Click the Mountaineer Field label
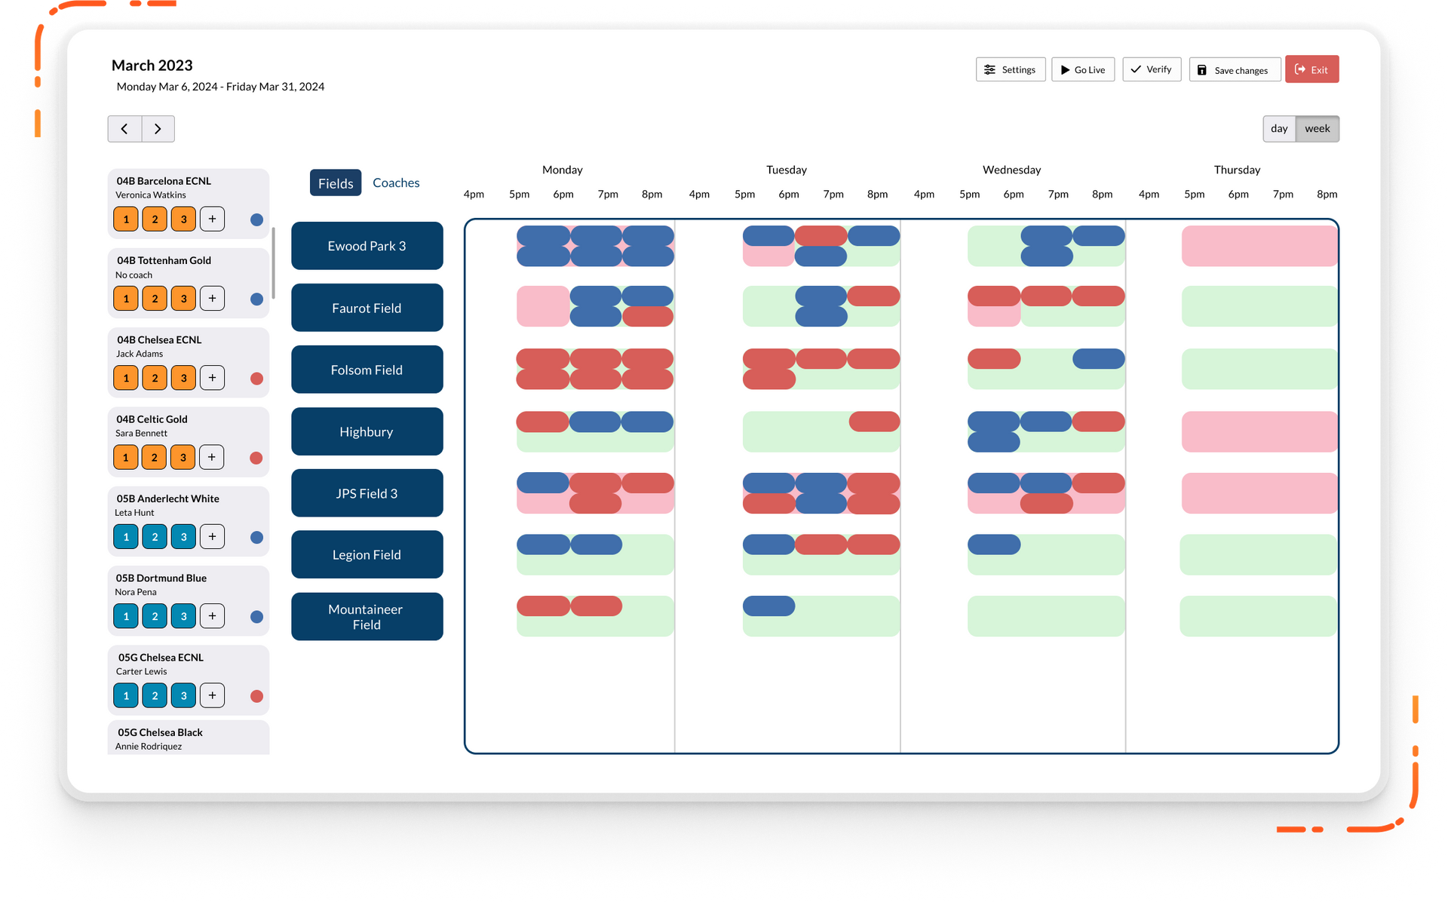 [367, 617]
